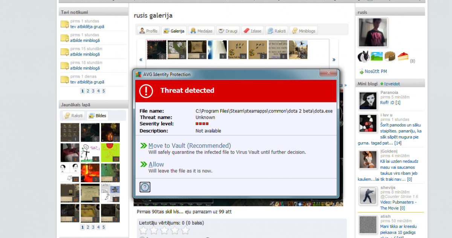This screenshot has height=238, width=452.
Task: Choose Move to Vault (Recommended)
Action: pos(189,146)
